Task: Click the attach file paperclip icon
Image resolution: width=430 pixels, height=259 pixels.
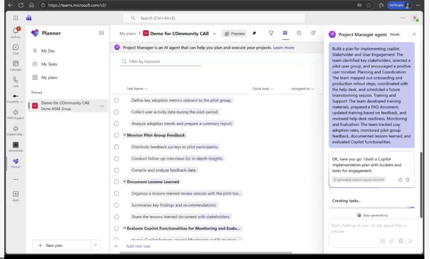Action: coord(392,241)
